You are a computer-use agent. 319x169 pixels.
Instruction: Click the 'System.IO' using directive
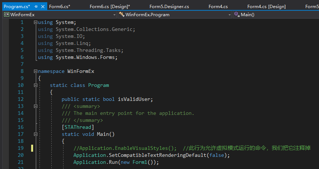click(69, 36)
